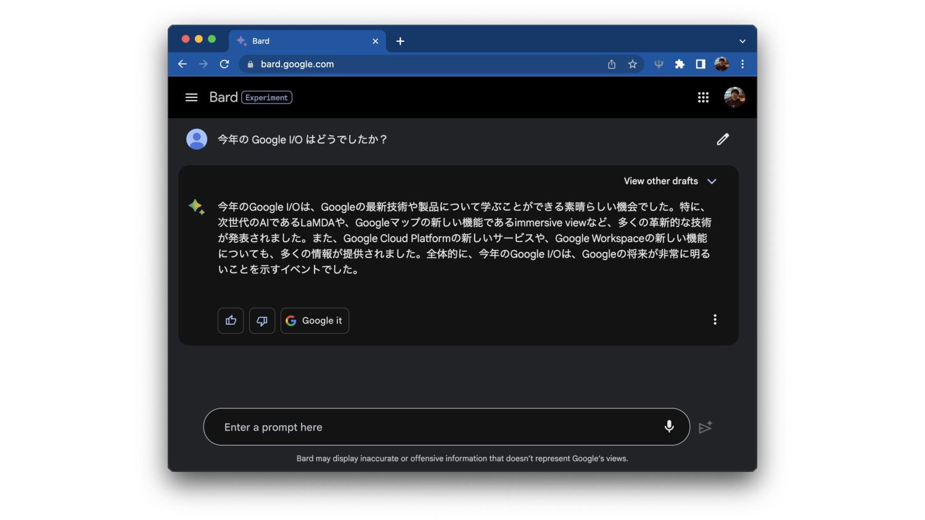Click the question text about Google I/O
Image resolution: width=925 pixels, height=520 pixels.
[302, 140]
